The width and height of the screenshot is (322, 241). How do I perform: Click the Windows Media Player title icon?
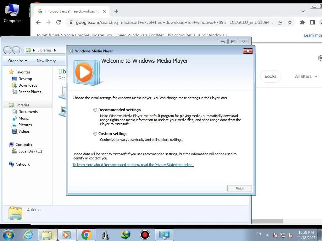[x=71, y=51]
